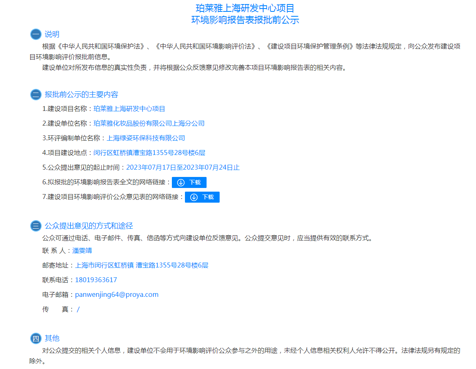
Task: Click the phone number 18019363617
Action: click(96, 280)
